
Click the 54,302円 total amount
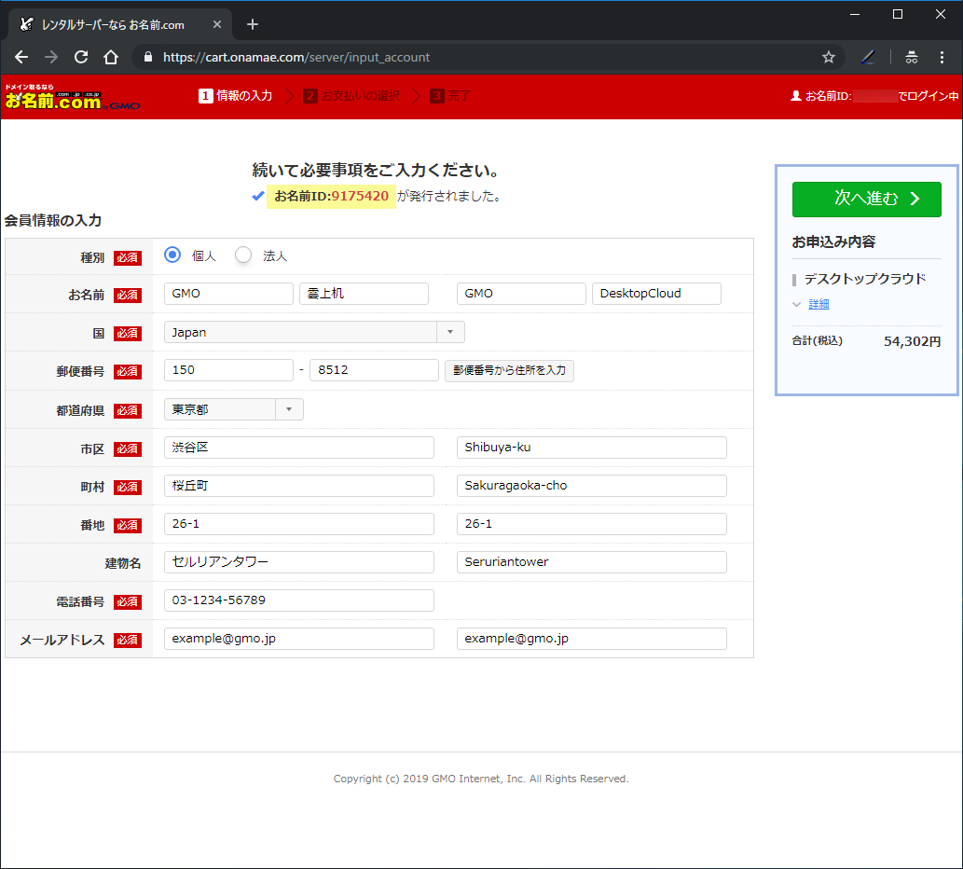(912, 341)
